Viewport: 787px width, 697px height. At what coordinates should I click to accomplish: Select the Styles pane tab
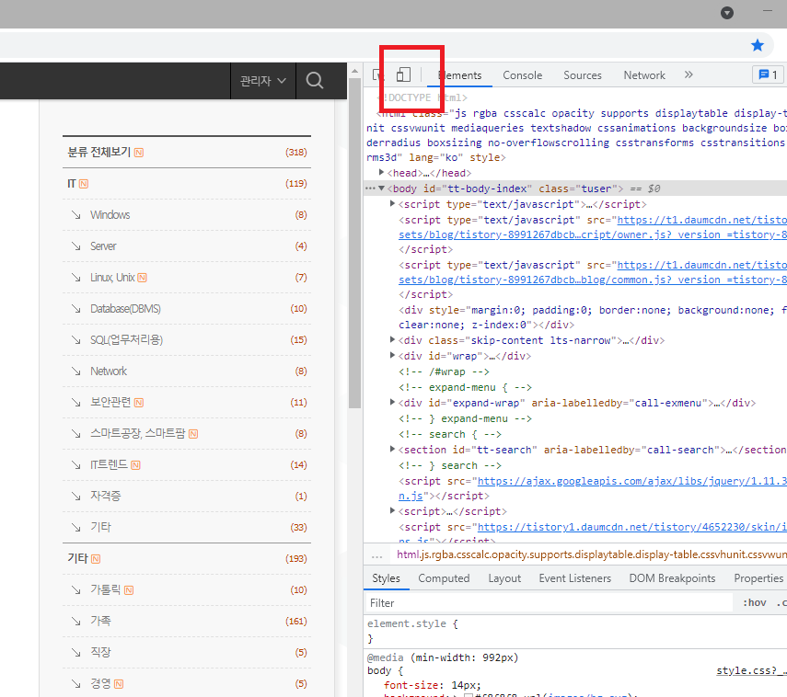(386, 578)
